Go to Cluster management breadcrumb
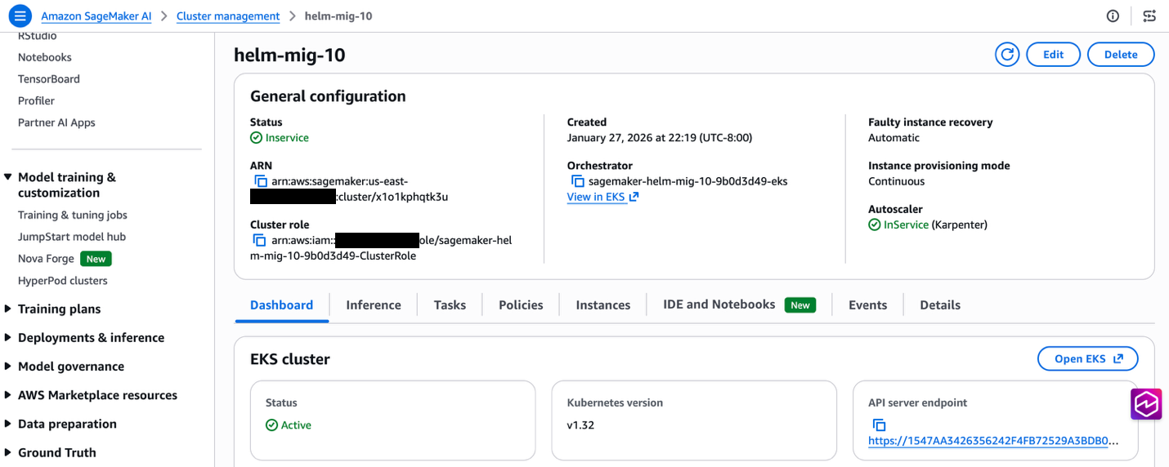Image resolution: width=1169 pixels, height=467 pixels. (228, 16)
